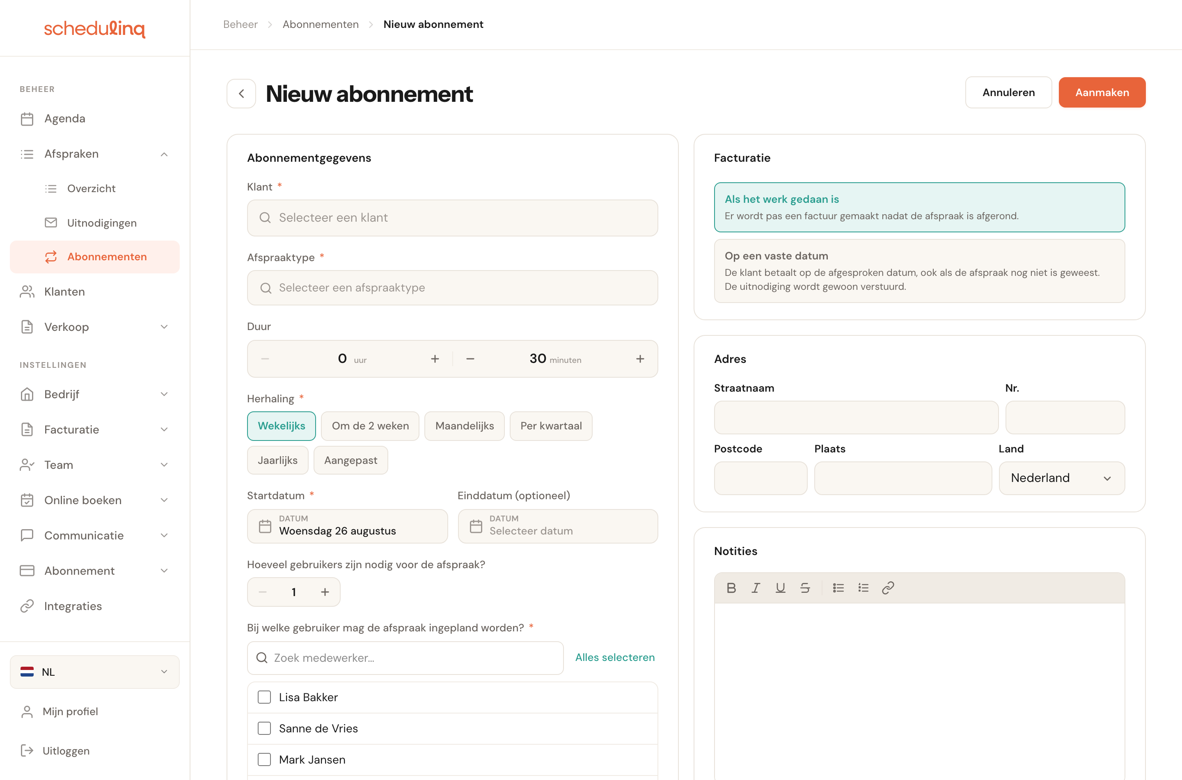Expand the Verkoop menu section
The height and width of the screenshot is (780, 1182).
tap(164, 327)
